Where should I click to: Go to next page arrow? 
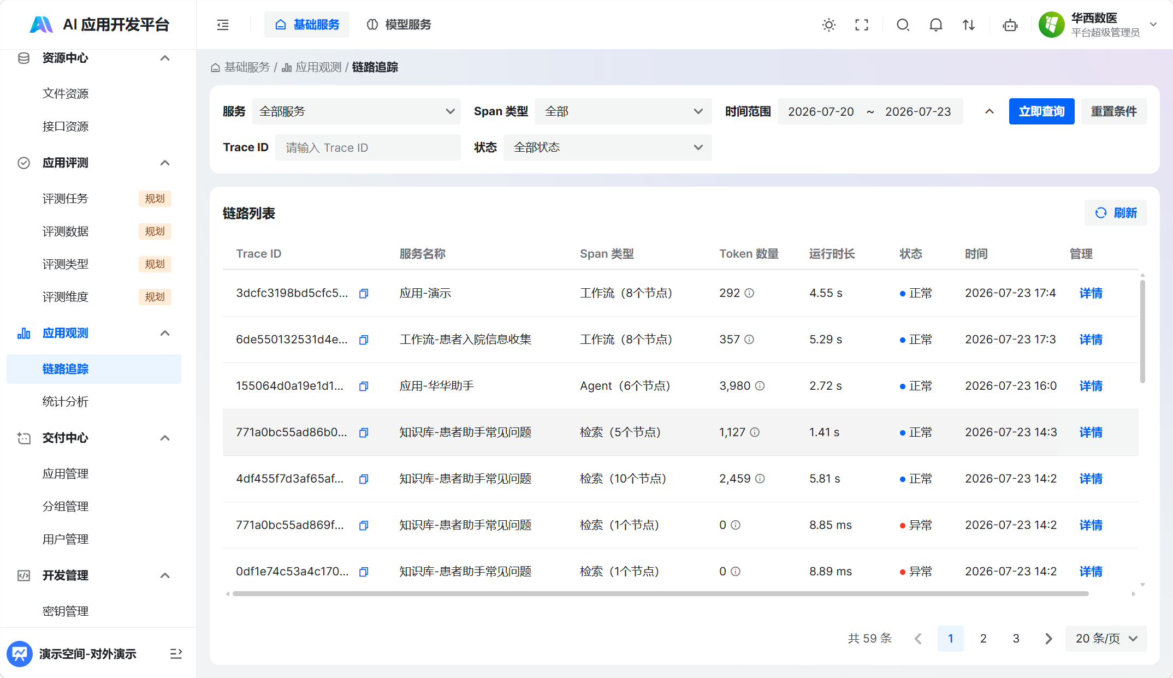[1048, 639]
